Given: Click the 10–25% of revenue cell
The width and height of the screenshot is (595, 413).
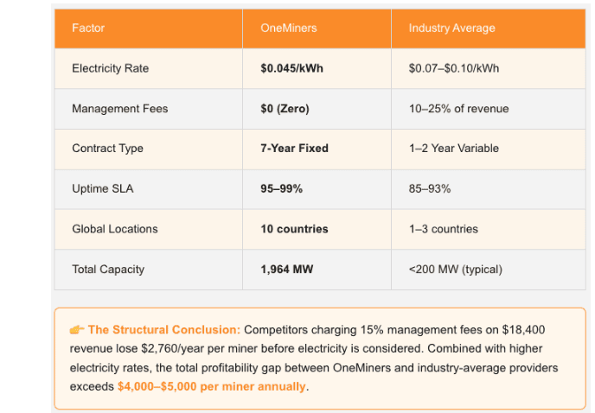Looking at the screenshot, I should click(x=458, y=109).
